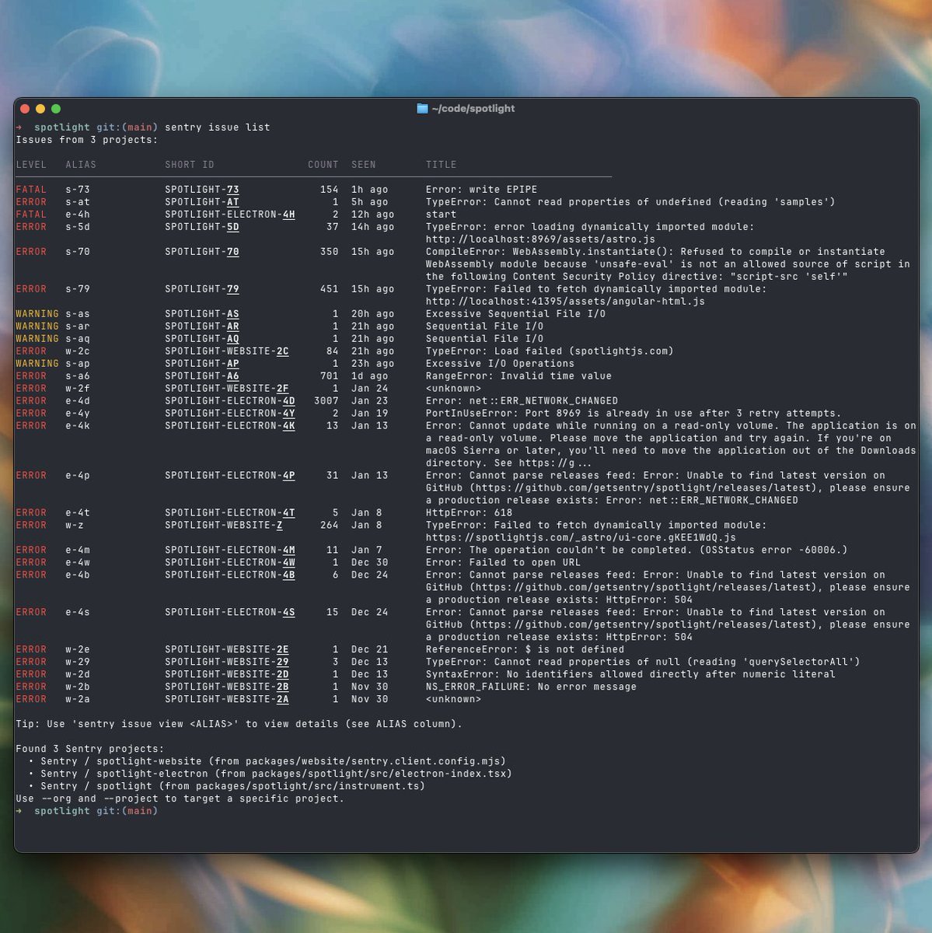This screenshot has width=932, height=933.
Task: Open short ID link SPOTLIGHT-WEBSITE-2B
Action: coord(227,687)
